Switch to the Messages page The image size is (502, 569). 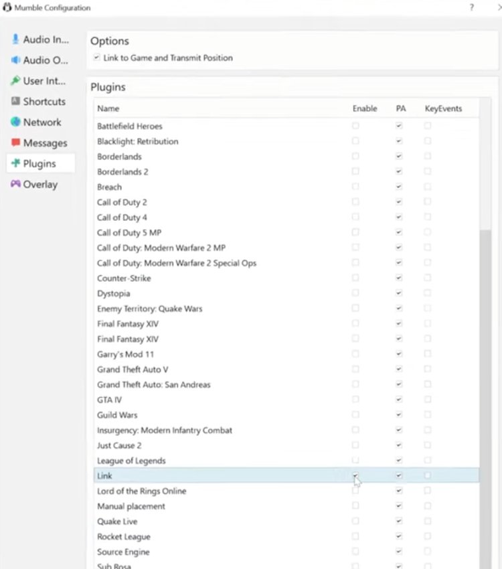pyautogui.click(x=41, y=143)
